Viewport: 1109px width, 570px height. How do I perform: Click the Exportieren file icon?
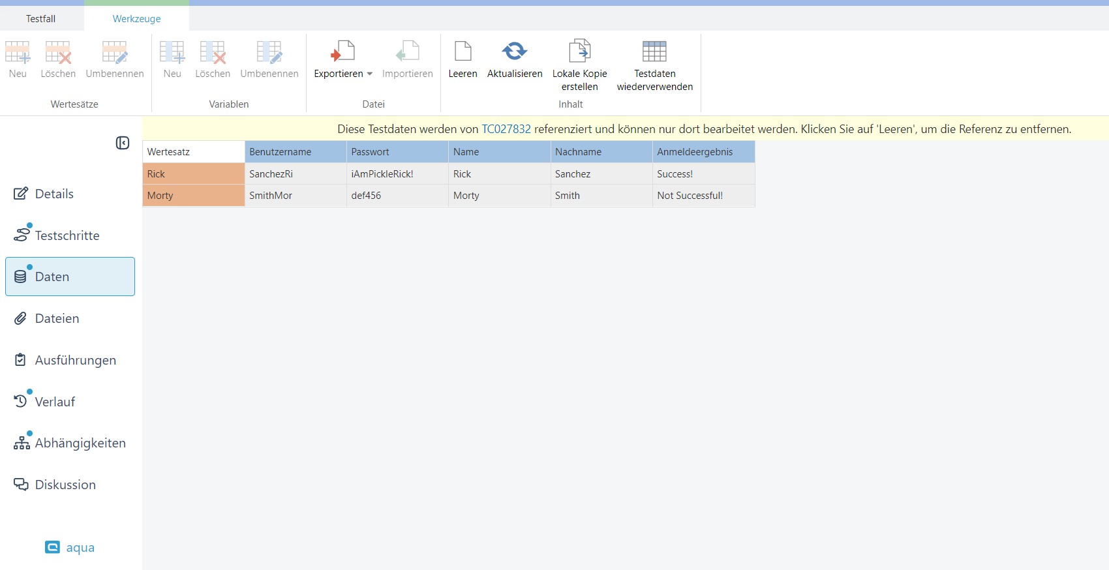(342, 52)
